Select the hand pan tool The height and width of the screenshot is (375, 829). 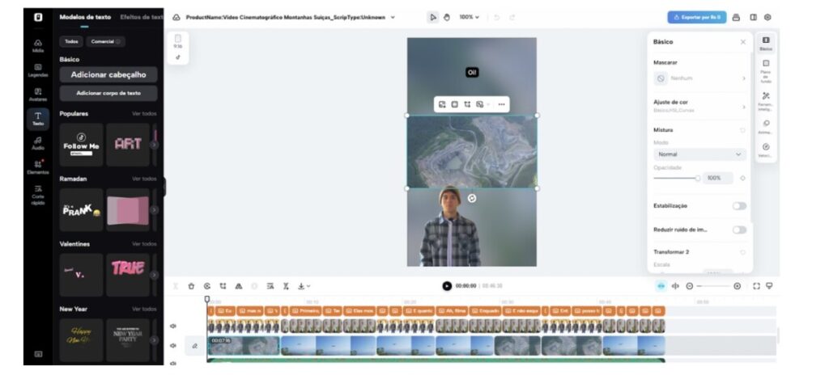click(447, 18)
